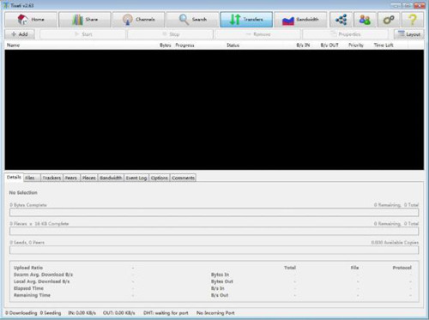
Task: Switch to the Comments tab
Action: pos(183,178)
